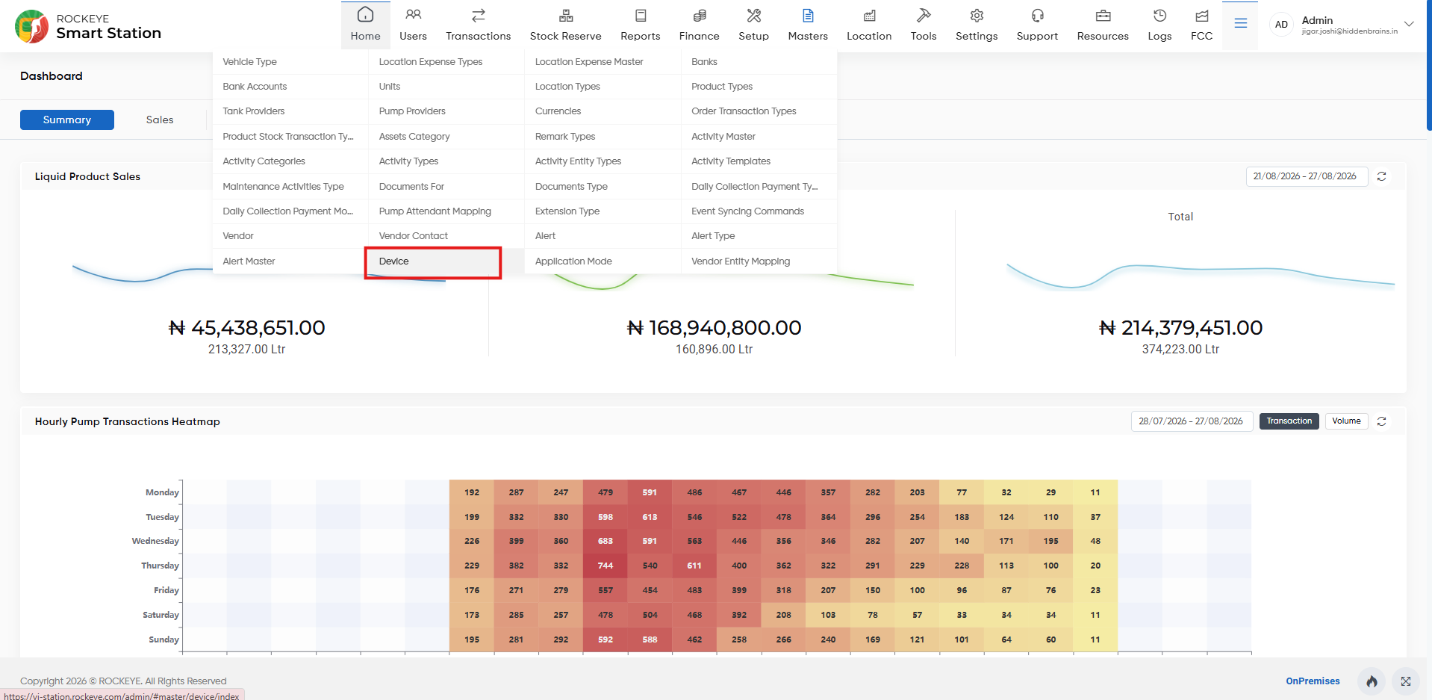Viewport: 1432px width, 700px height.
Task: Select the Summary tab button
Action: (67, 120)
